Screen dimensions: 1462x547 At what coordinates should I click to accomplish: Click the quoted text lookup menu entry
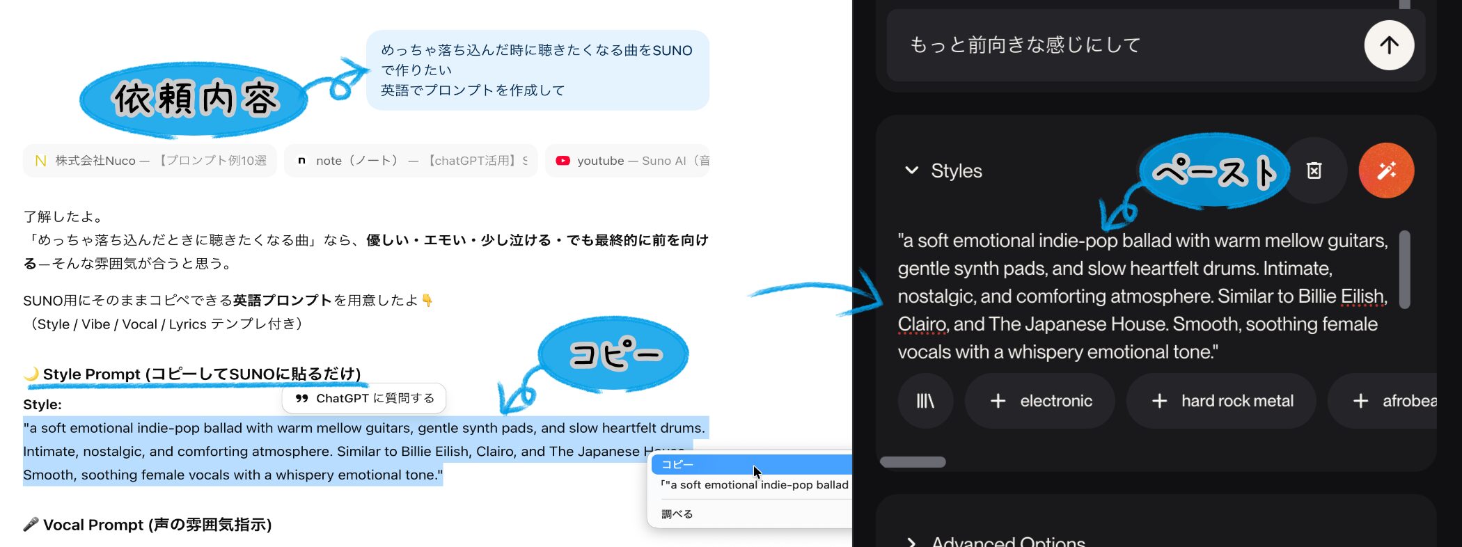point(755,485)
